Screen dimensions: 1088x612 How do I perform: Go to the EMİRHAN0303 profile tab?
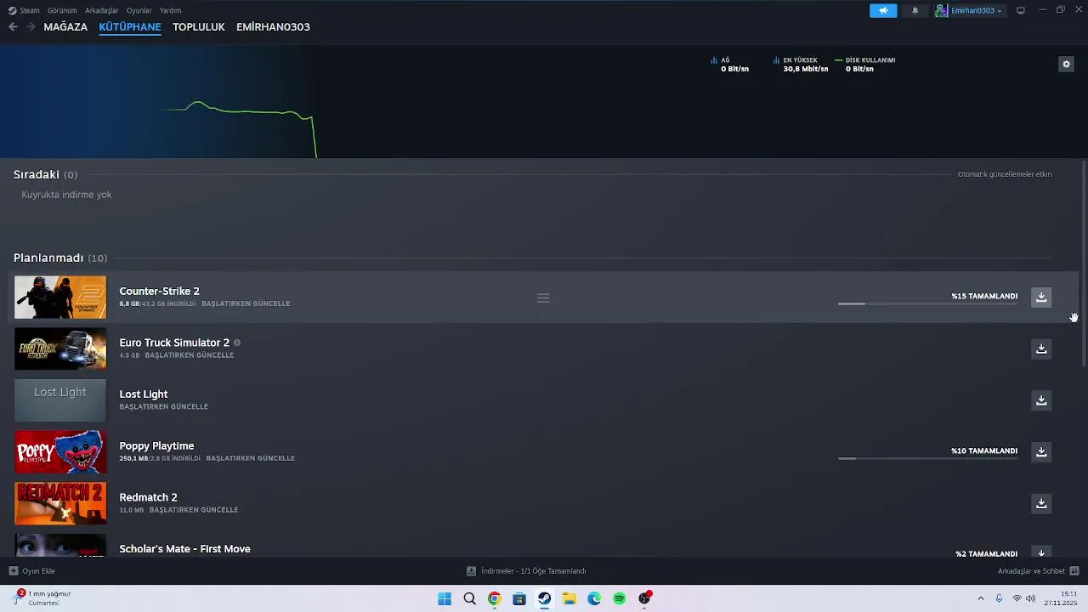click(273, 26)
